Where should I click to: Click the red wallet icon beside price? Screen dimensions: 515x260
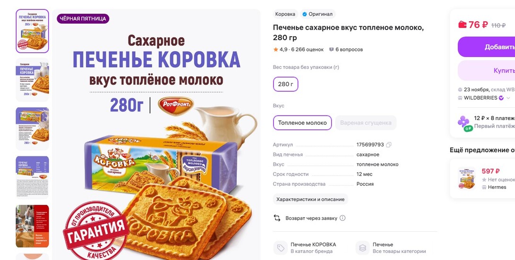coord(463,24)
